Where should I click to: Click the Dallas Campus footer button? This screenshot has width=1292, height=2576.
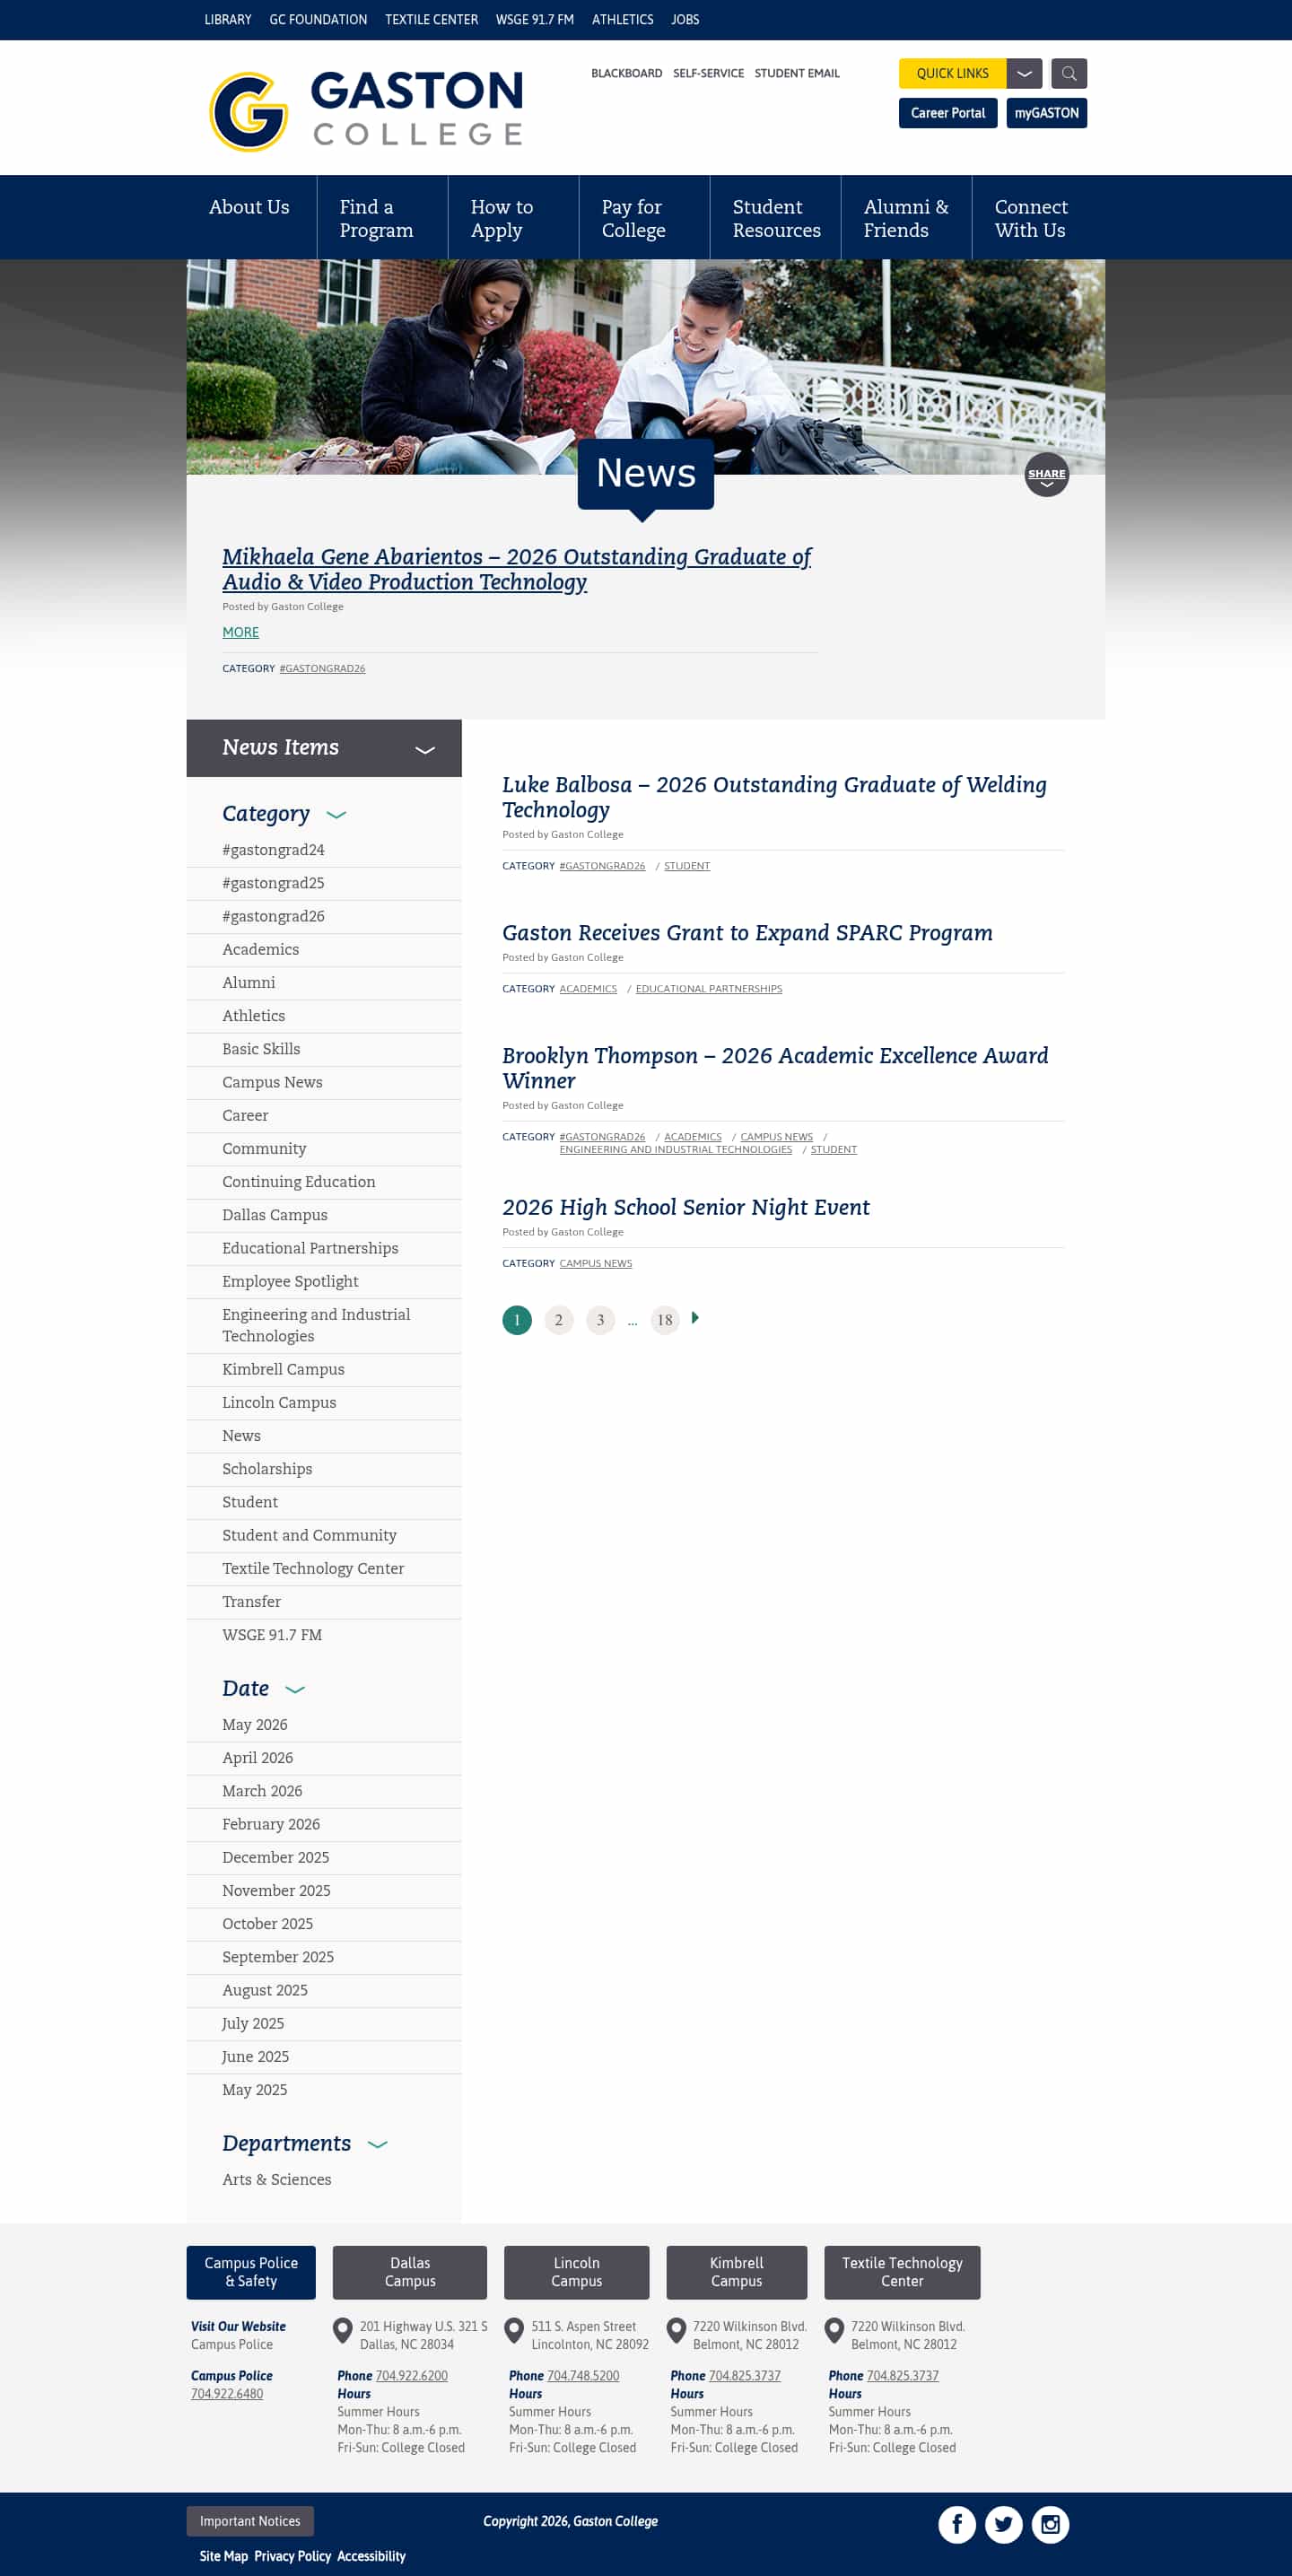[x=409, y=2272]
